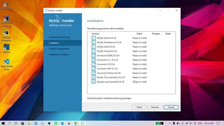
Task: Click the Connector/ODBC 8.0.24 product icon
Action: (93, 55)
